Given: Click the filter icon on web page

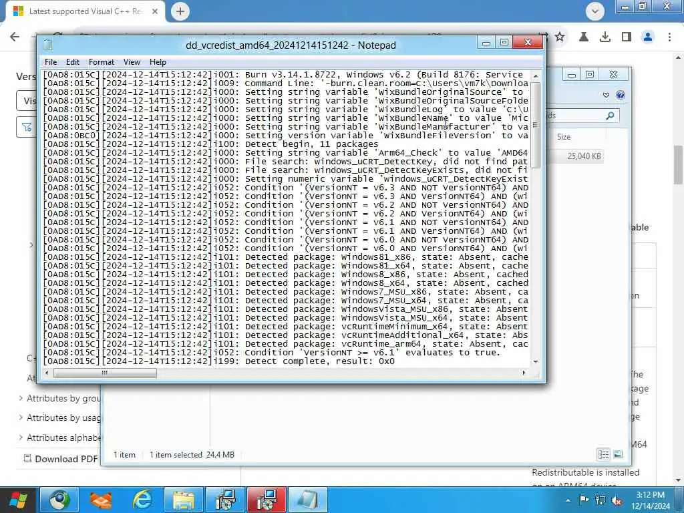Looking at the screenshot, I should [x=27, y=127].
